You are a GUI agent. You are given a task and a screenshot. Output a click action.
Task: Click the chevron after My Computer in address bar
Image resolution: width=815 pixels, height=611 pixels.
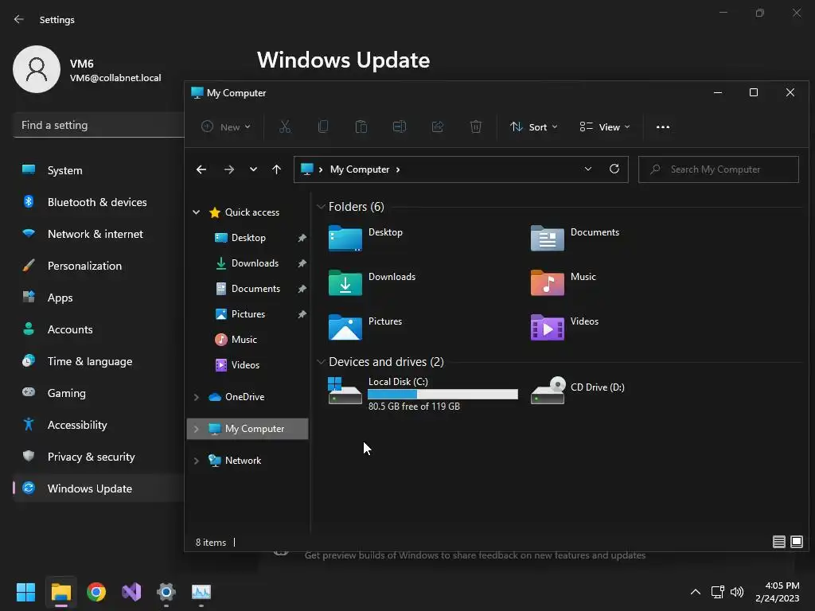click(398, 169)
